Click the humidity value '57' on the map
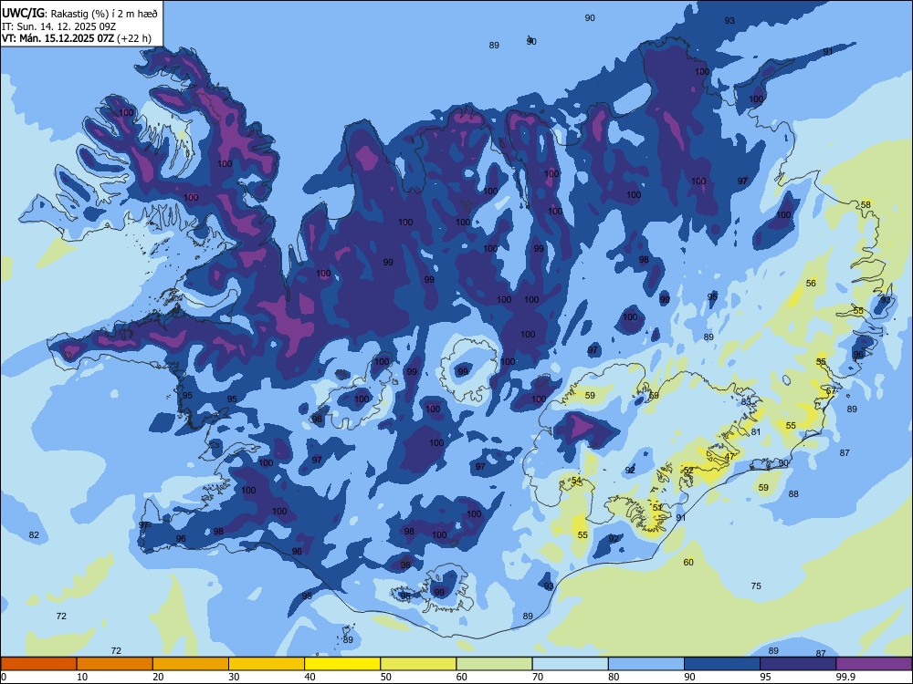 click(x=831, y=390)
